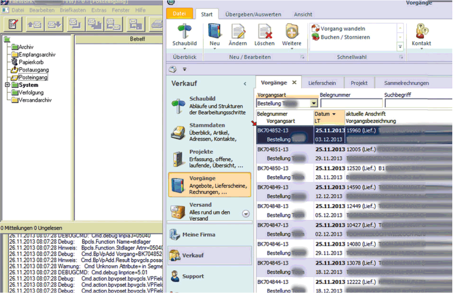Click the Suchbegriff search field
Image resolution: width=453 pixels, height=293 pixels.
pyautogui.click(x=418, y=103)
